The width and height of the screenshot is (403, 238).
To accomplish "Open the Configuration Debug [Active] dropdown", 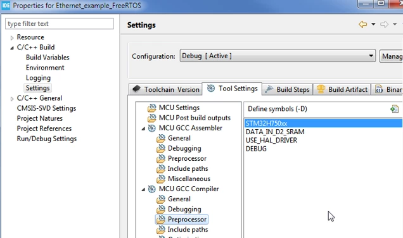I will point(278,56).
